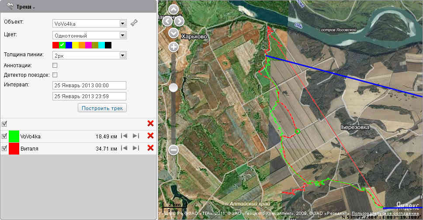423x220 pixels.
Task: Pan the map right with the arrow
Action: (180, 21)
